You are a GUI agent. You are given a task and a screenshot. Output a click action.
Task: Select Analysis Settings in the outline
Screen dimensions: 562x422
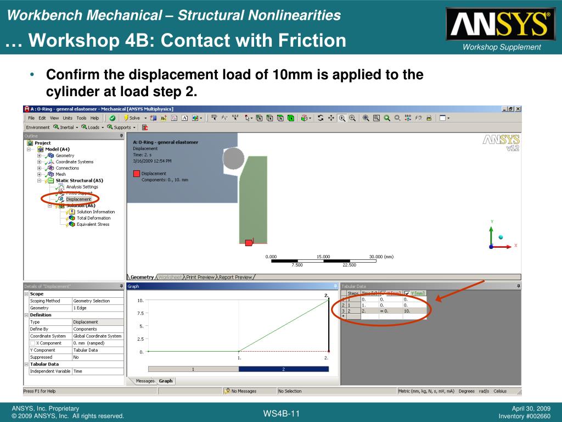(82, 187)
